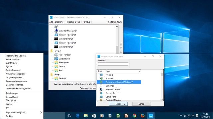This screenshot has width=213, height=119.
Task: Click the Desktop item icon under Group1
Action: pyautogui.click(x=56, y=78)
